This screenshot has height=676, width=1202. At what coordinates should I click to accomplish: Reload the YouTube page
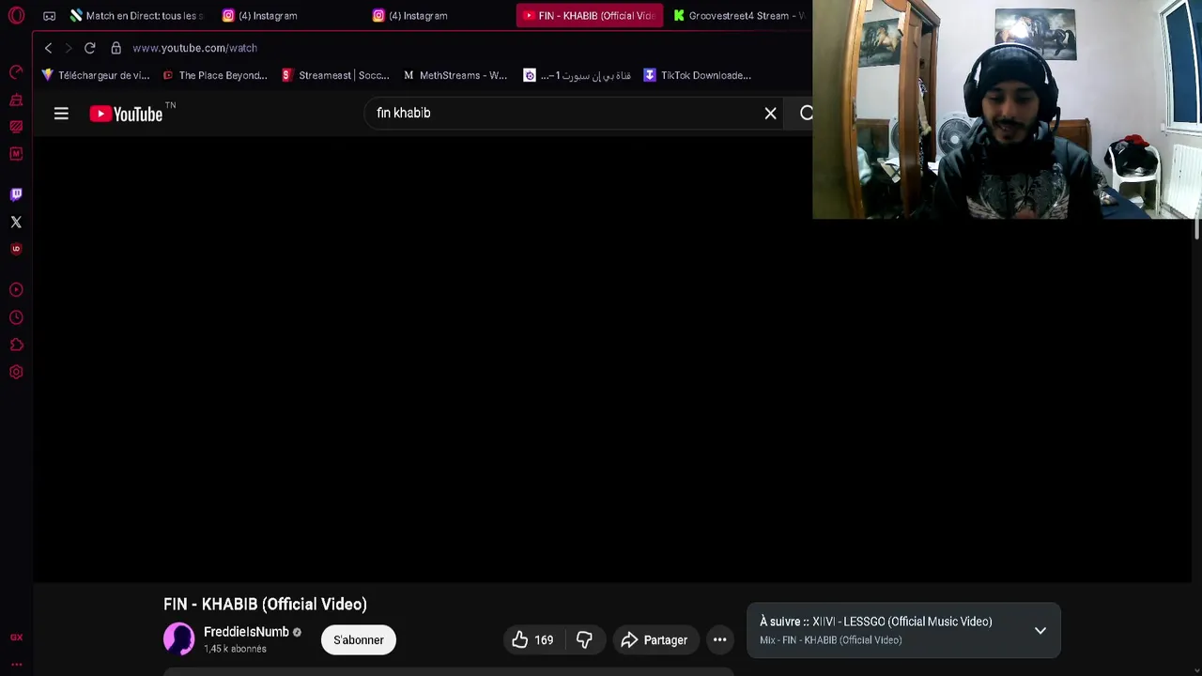tap(90, 48)
